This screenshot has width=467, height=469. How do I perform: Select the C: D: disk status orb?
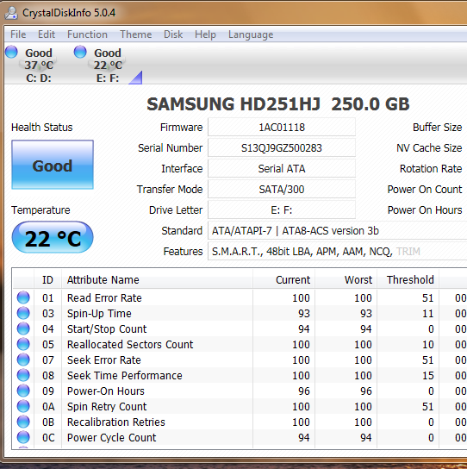(11, 52)
